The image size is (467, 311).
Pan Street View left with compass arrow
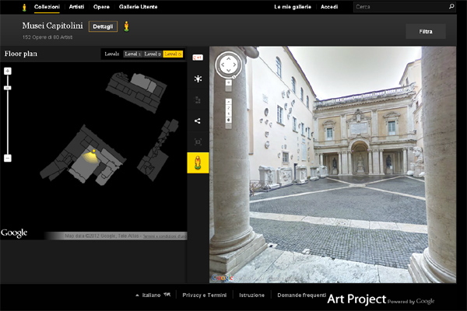223,65
